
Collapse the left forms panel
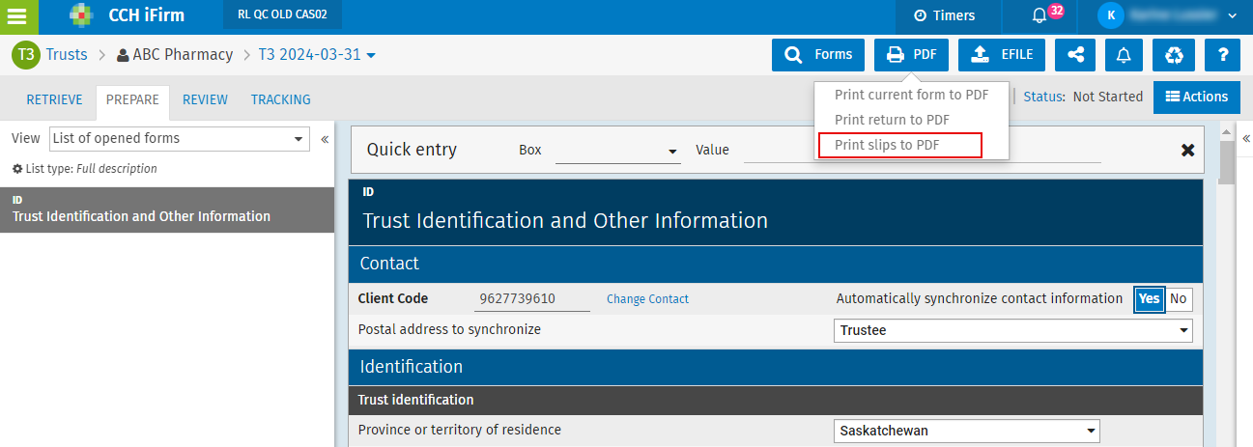(325, 139)
